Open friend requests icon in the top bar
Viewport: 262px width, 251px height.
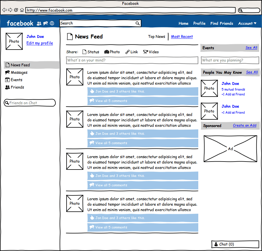[x=39, y=23]
